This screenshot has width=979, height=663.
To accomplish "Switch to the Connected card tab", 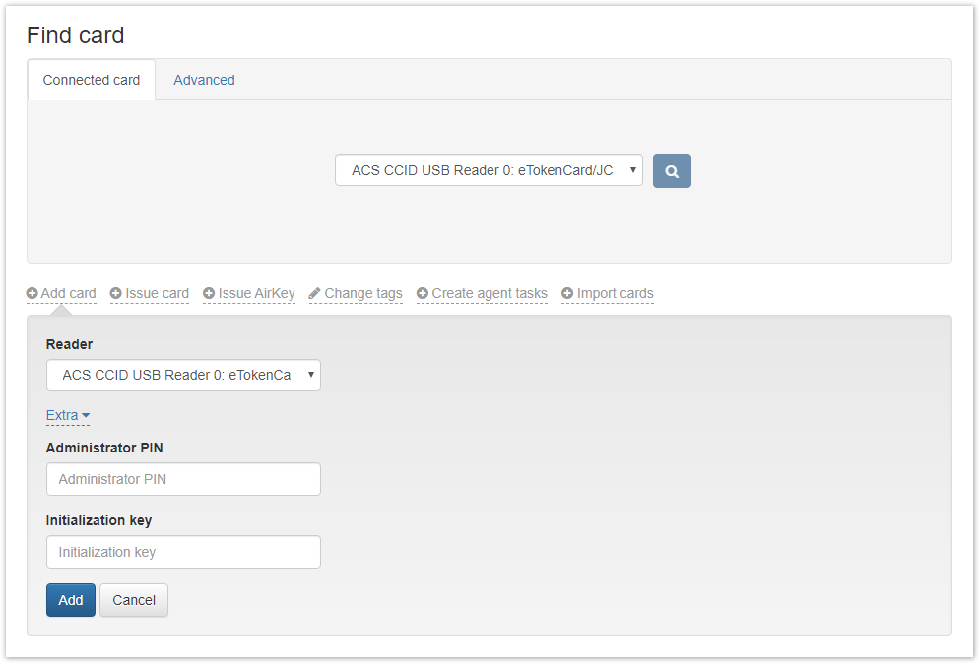I will pos(92,80).
